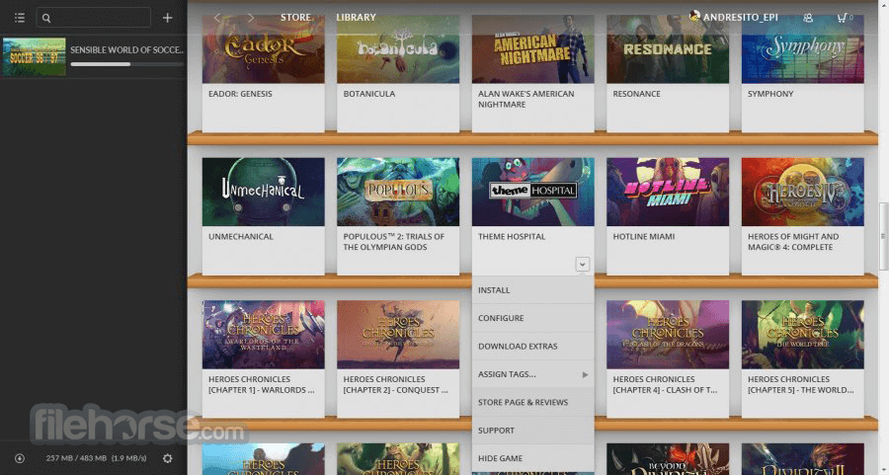Open Heroes Chronicles Chapter 5 cover

[803, 335]
